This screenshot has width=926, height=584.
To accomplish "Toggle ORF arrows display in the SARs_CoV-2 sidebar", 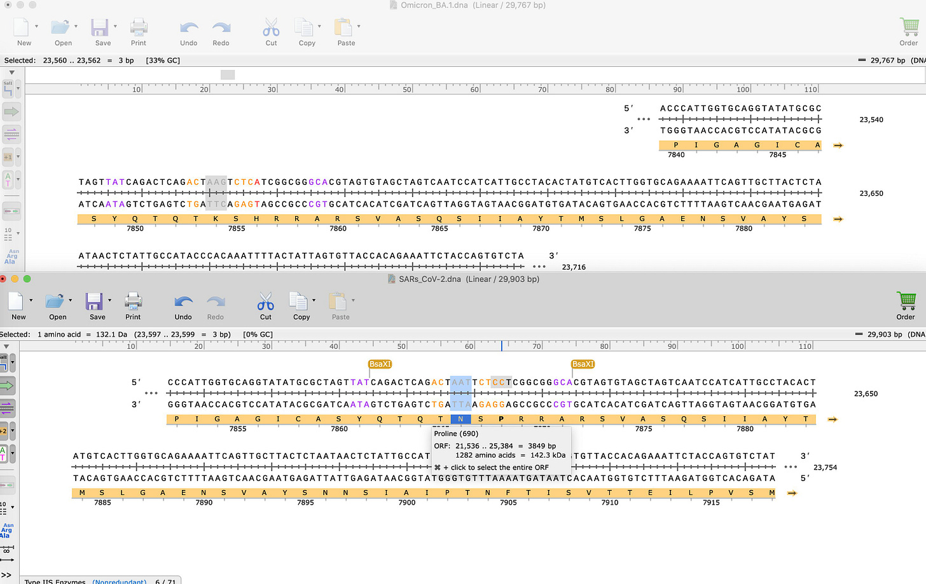I will 7,485.
